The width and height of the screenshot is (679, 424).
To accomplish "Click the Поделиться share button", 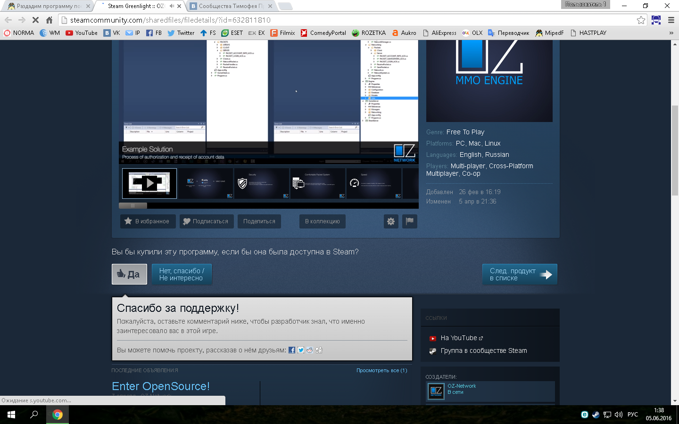I will (x=259, y=221).
